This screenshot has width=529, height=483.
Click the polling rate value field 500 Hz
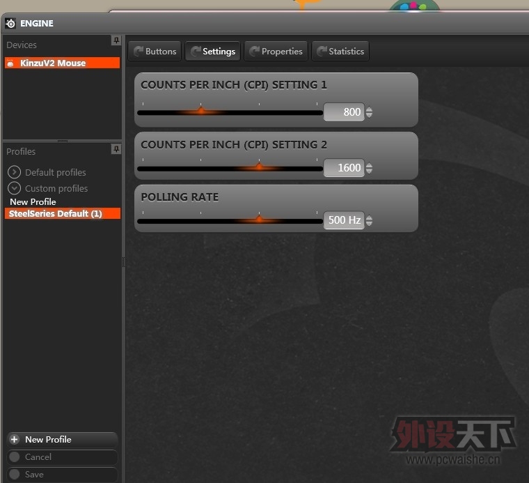click(x=344, y=220)
